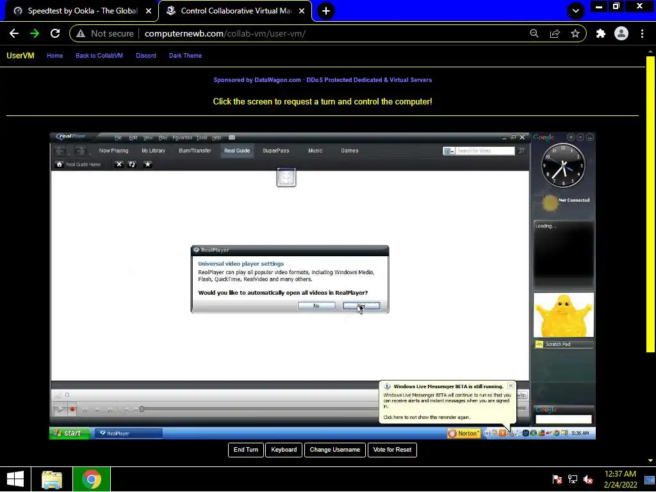
Task: Close the Windows Live Messenger balloon
Action: 511,386
